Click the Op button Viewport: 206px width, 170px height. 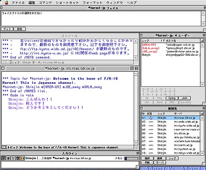coord(147,98)
